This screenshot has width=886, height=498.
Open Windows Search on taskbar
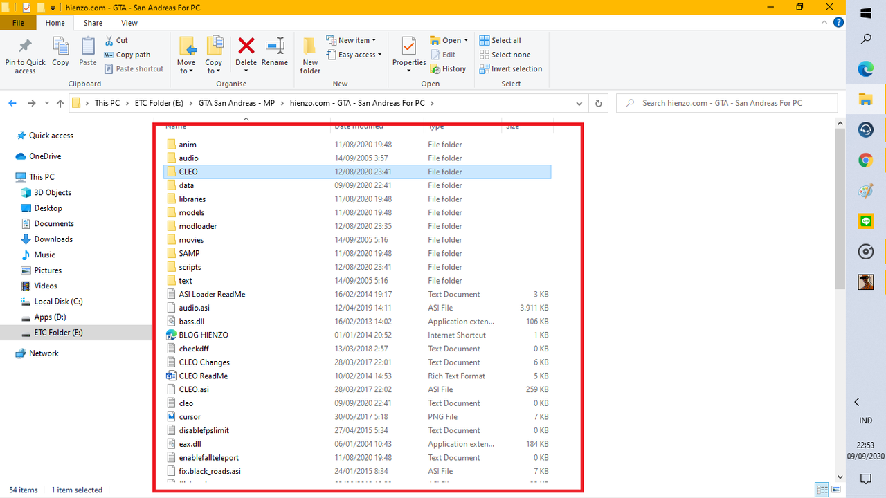[866, 39]
